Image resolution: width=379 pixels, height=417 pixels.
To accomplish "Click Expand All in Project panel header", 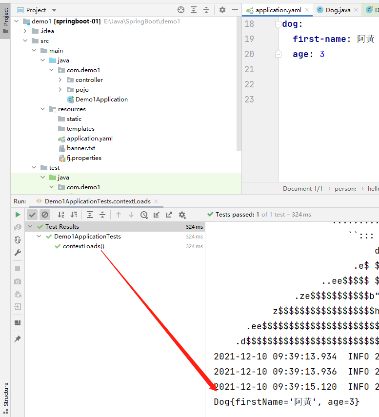I will pyautogui.click(x=194, y=10).
